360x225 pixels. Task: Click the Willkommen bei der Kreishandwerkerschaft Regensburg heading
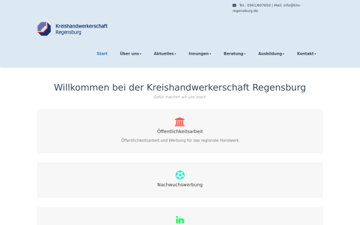(x=180, y=88)
